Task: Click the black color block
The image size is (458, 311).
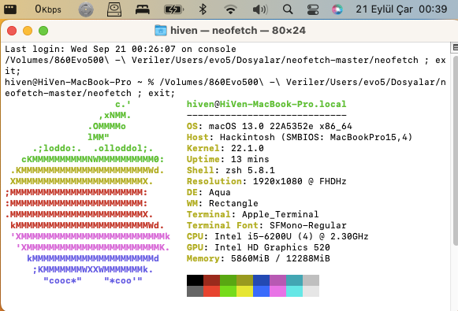Action: point(195,280)
